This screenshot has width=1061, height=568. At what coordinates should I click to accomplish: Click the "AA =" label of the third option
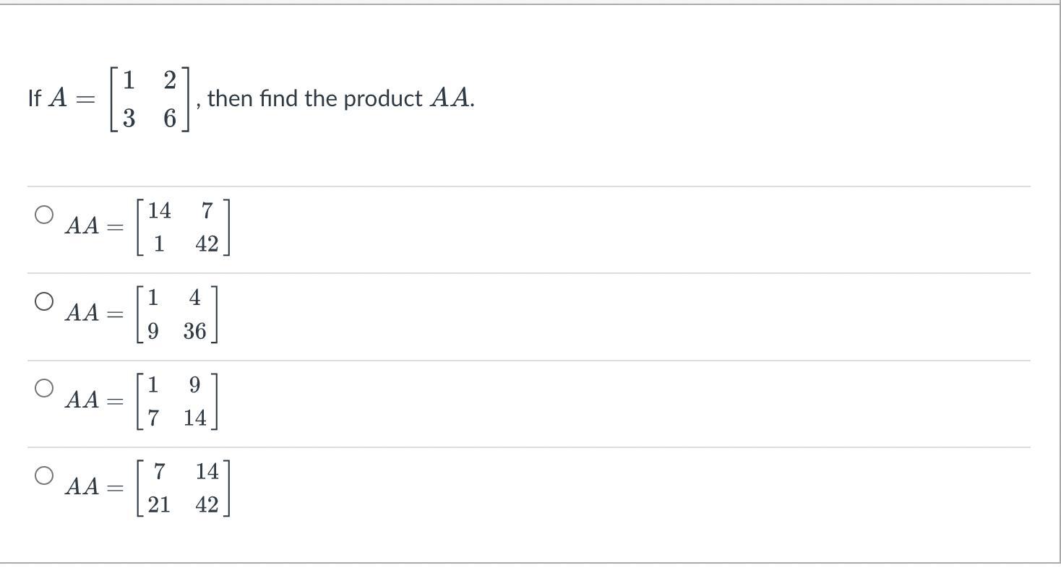[93, 400]
